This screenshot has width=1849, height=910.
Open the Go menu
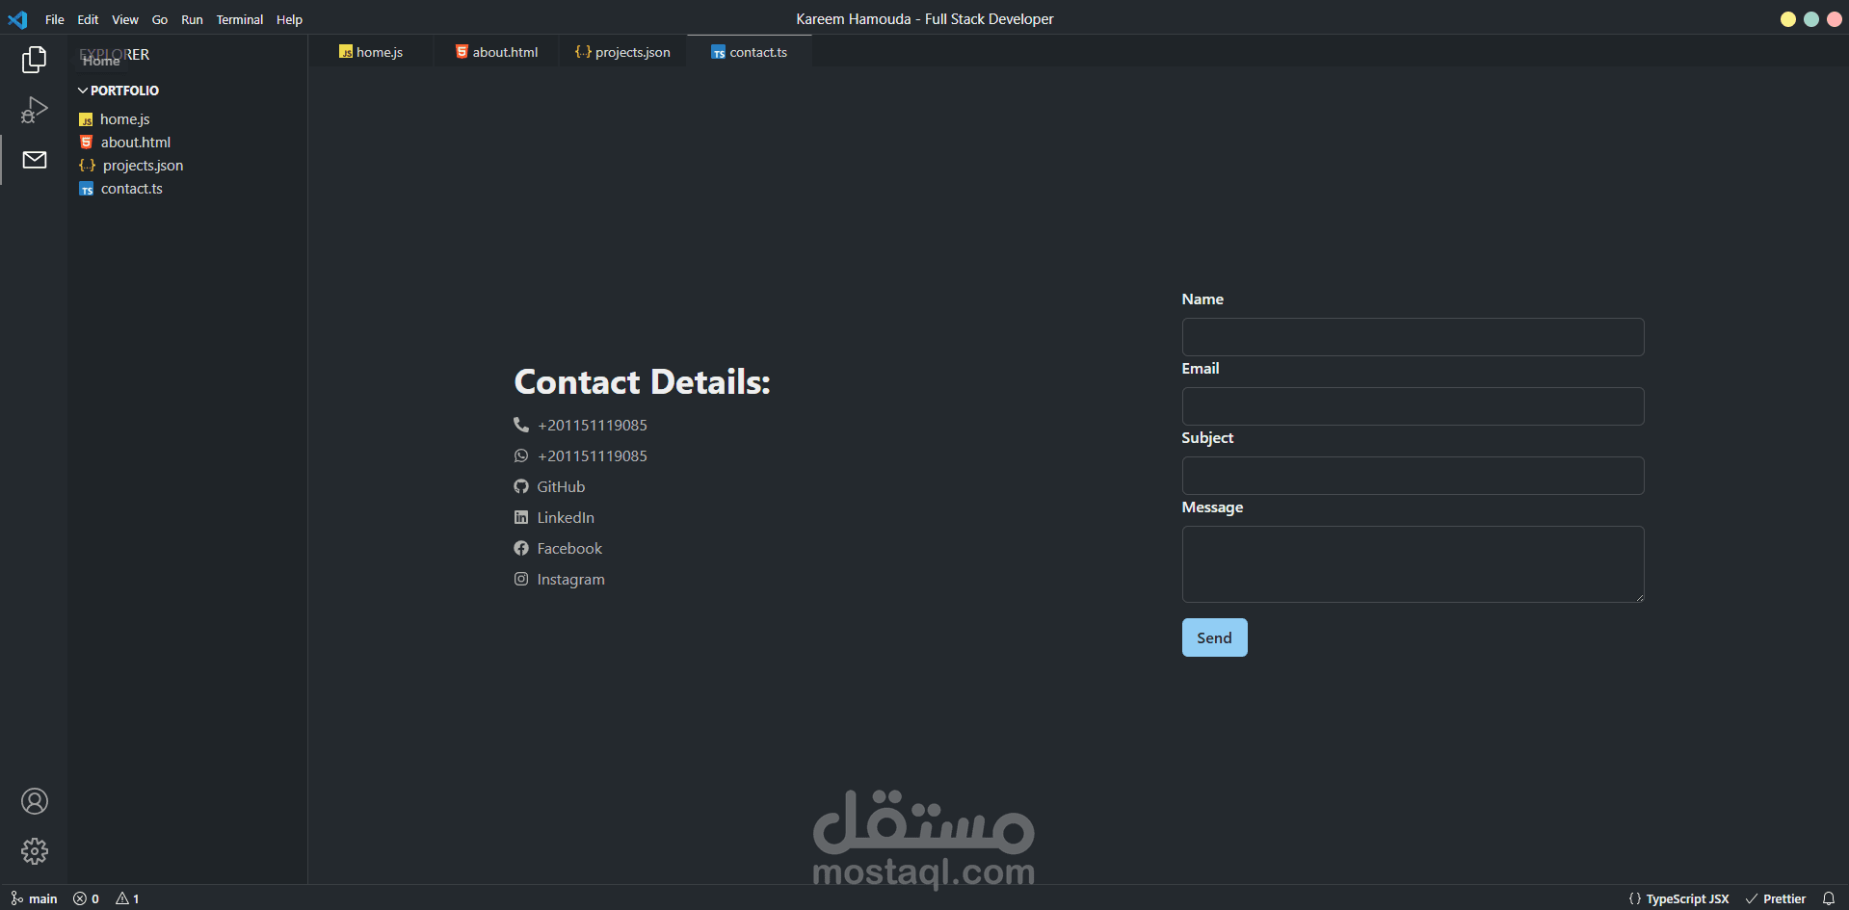160,19
